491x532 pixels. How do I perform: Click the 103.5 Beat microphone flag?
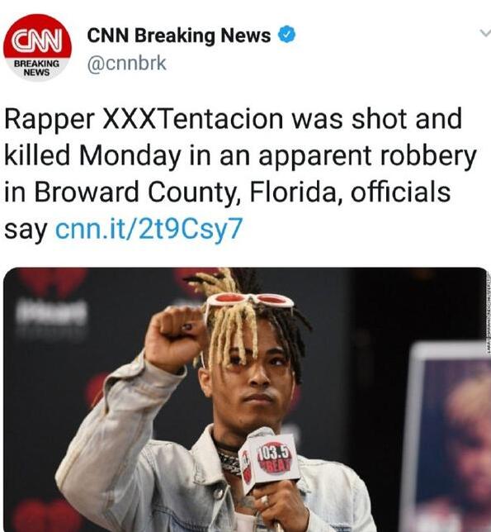click(270, 458)
